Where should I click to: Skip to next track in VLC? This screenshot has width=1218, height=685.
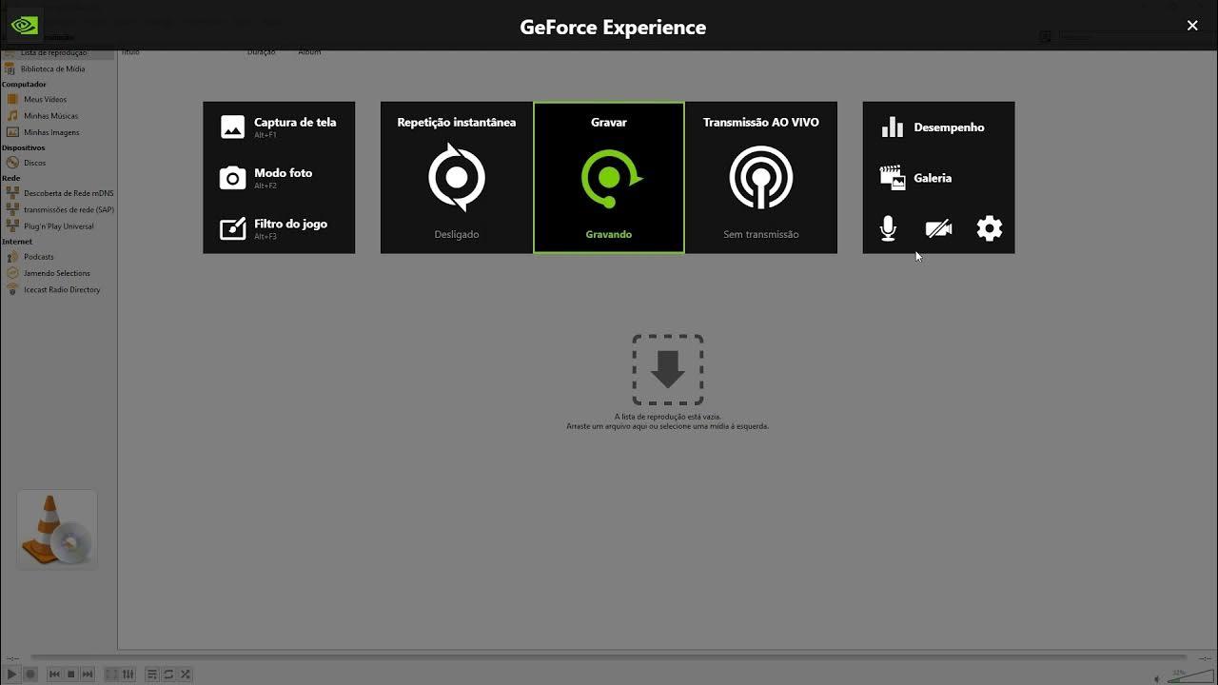point(88,674)
